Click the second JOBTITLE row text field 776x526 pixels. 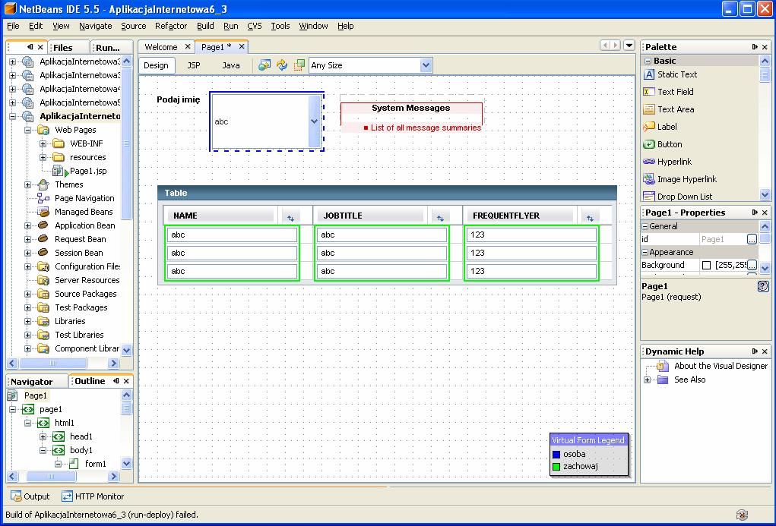pyautogui.click(x=382, y=253)
